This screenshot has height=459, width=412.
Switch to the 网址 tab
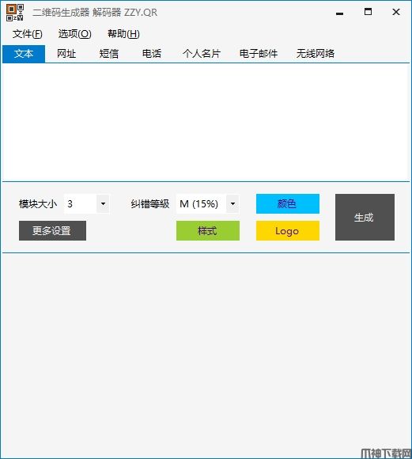point(66,54)
